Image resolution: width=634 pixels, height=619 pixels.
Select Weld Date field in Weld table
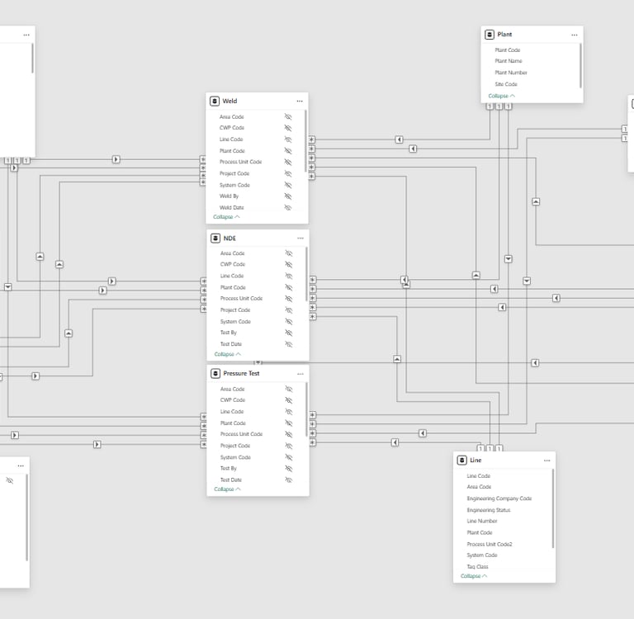[232, 208]
